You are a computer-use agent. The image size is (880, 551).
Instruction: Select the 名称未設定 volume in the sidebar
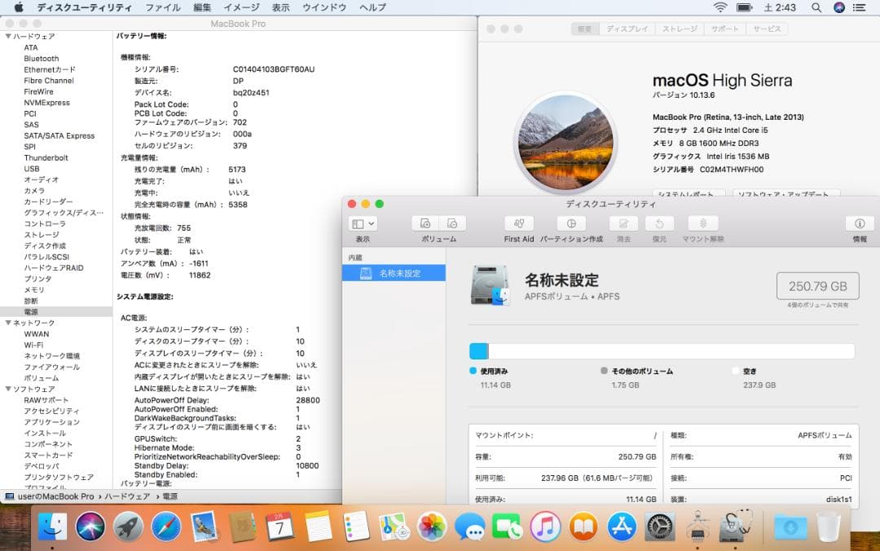coord(394,273)
